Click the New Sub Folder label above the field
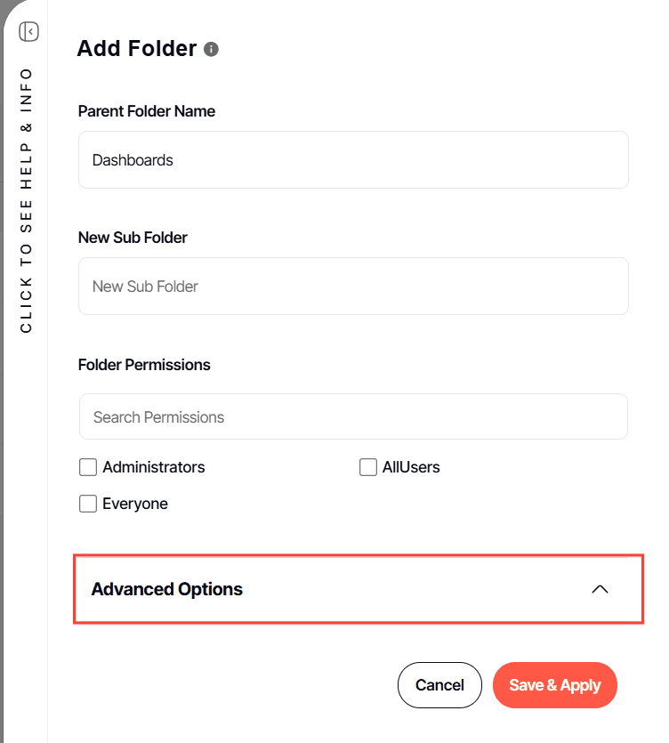The image size is (669, 743). (133, 238)
